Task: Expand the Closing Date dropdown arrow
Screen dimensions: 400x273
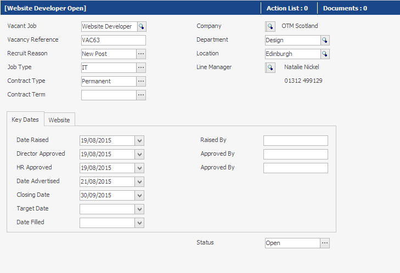Action: click(139, 196)
